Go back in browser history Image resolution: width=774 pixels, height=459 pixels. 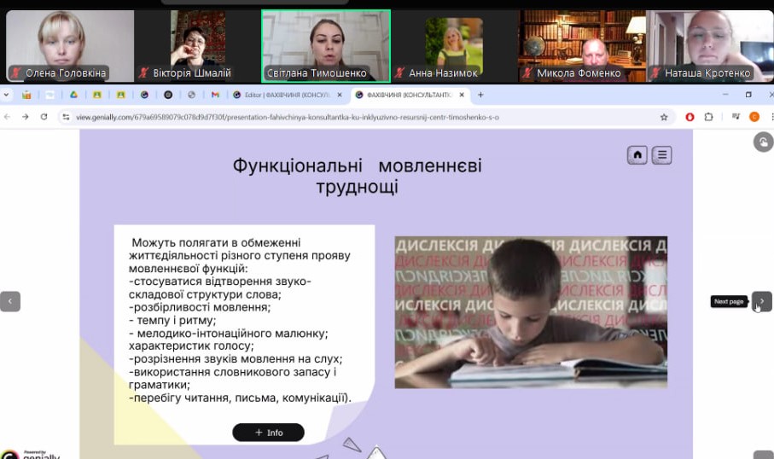(7, 117)
